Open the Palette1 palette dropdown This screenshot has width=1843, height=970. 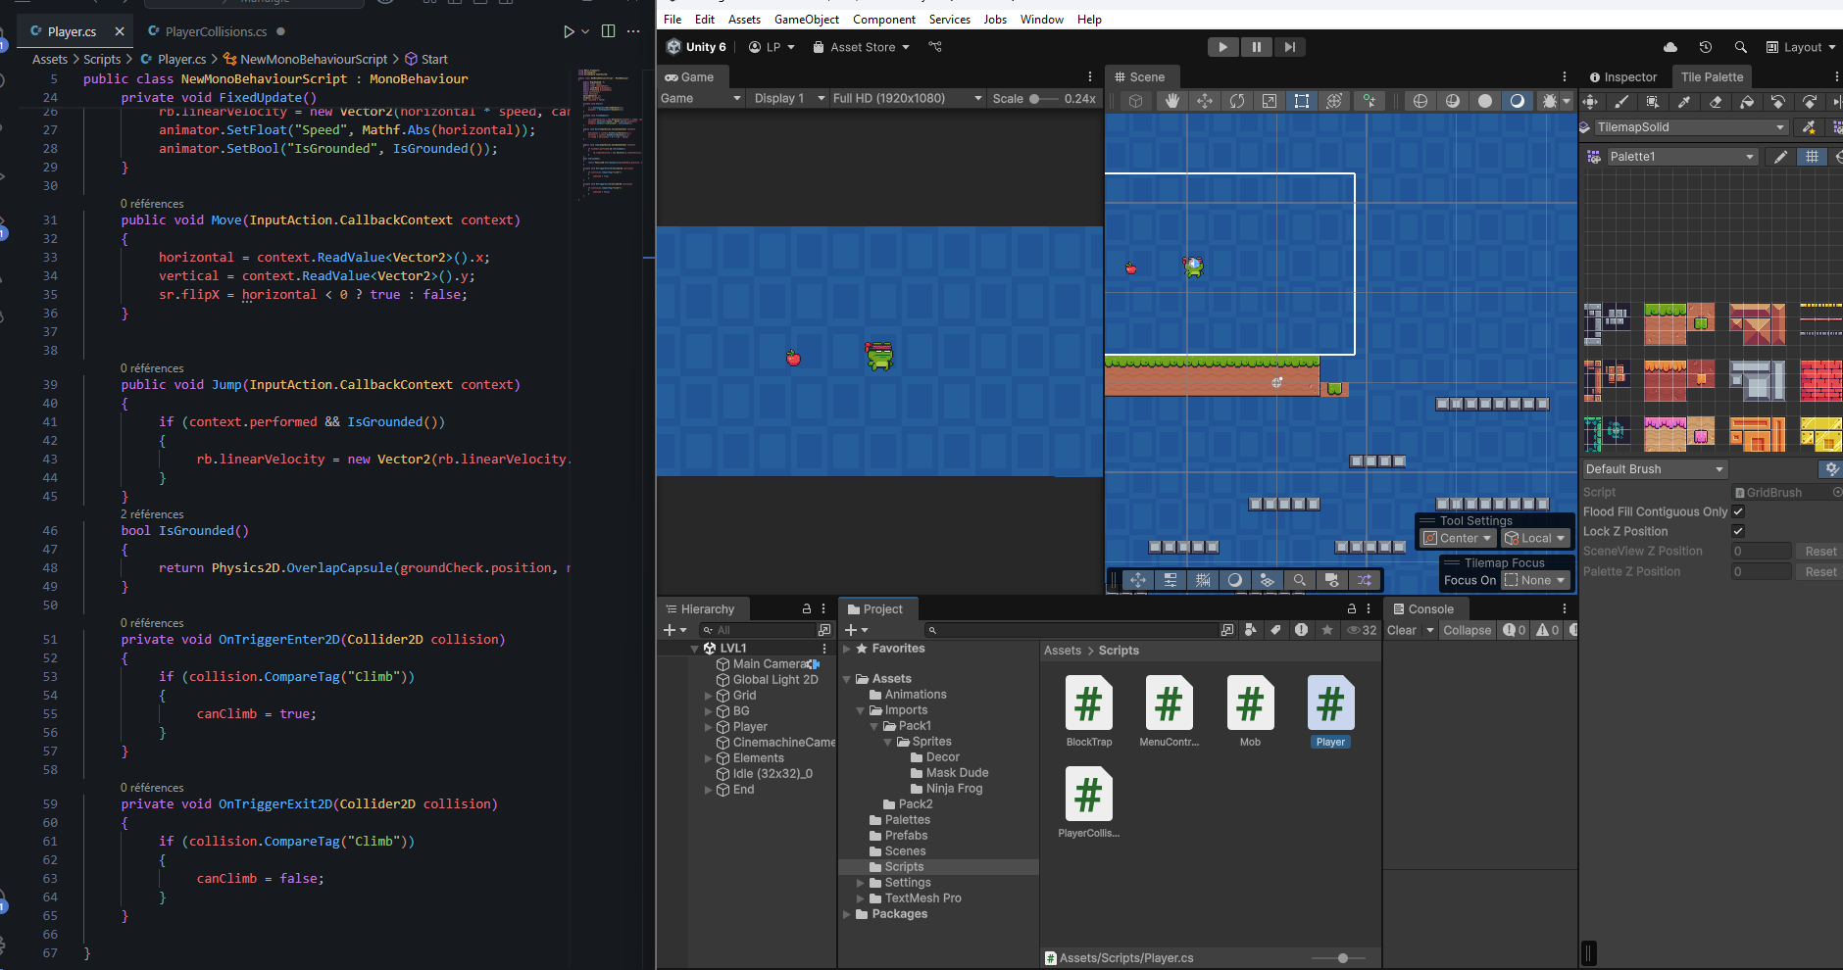coord(1683,157)
